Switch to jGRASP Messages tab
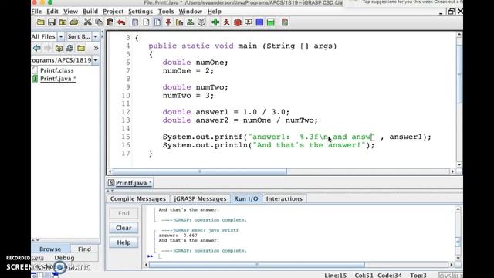The width and height of the screenshot is (494, 278). (x=200, y=198)
